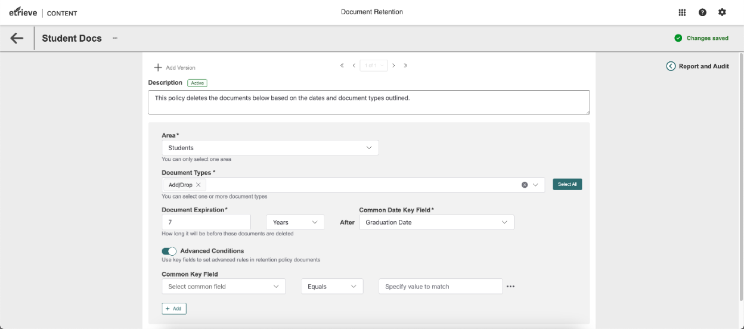
Task: Click the Common Key Field label
Action: pos(190,274)
